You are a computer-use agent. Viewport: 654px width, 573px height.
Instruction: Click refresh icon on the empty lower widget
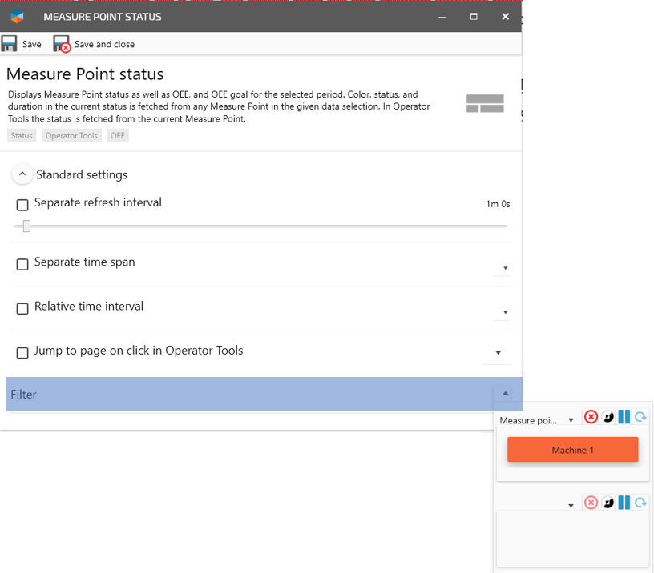click(640, 503)
